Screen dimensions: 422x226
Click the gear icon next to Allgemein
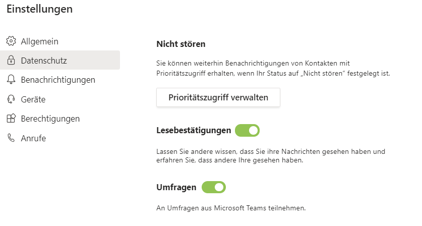[x=11, y=41]
